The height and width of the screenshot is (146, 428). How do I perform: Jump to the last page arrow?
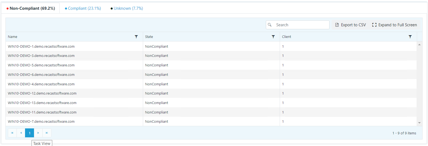point(47,133)
